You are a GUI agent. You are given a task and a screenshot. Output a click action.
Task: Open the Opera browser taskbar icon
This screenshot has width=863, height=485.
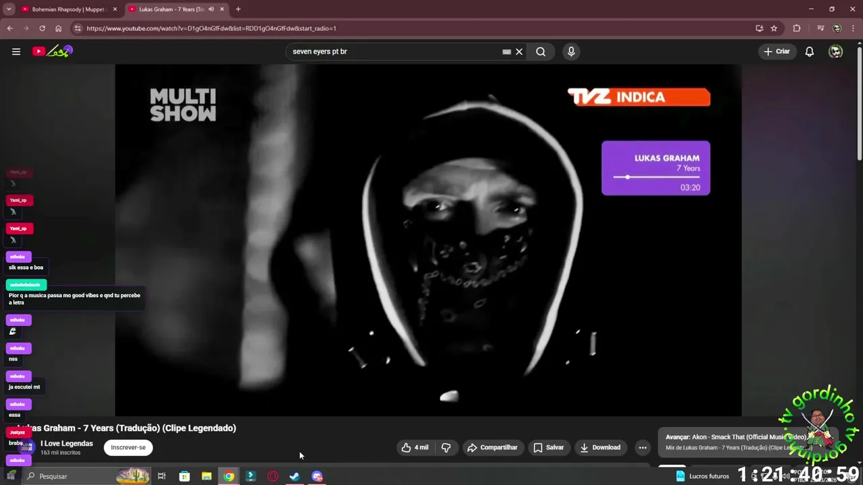click(273, 476)
